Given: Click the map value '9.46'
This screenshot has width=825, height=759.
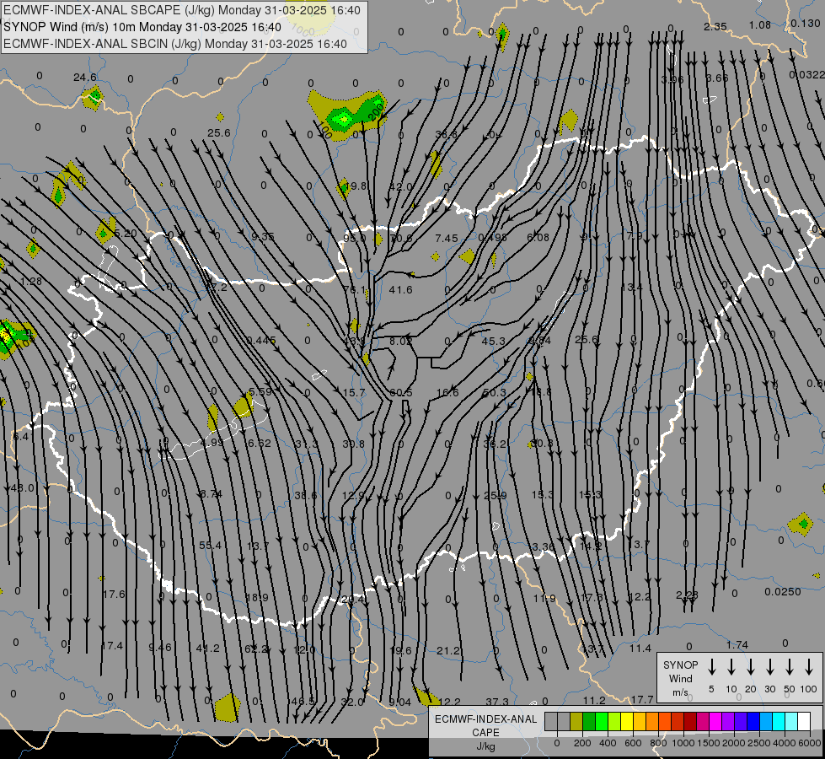Looking at the screenshot, I should tap(160, 648).
